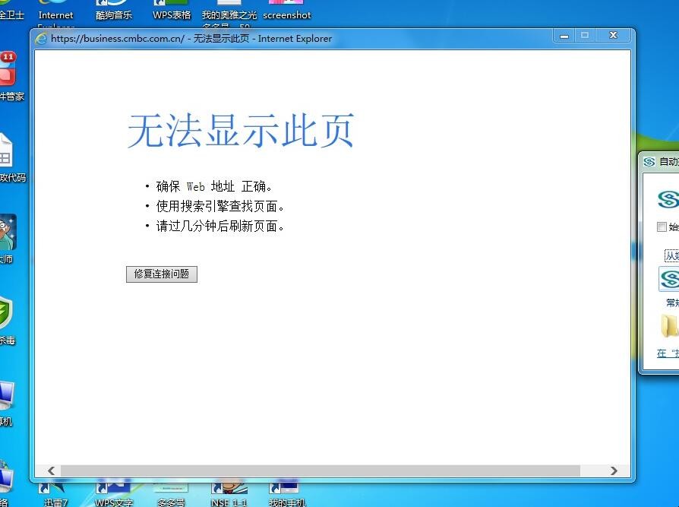Open the screenshot desktop item
The width and height of the screenshot is (679, 507).
286,11
